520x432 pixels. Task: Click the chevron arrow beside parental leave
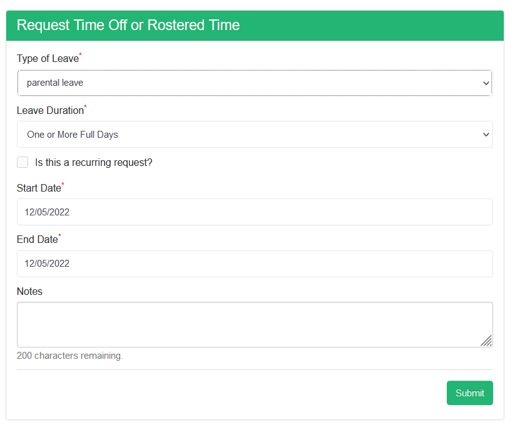click(x=486, y=83)
